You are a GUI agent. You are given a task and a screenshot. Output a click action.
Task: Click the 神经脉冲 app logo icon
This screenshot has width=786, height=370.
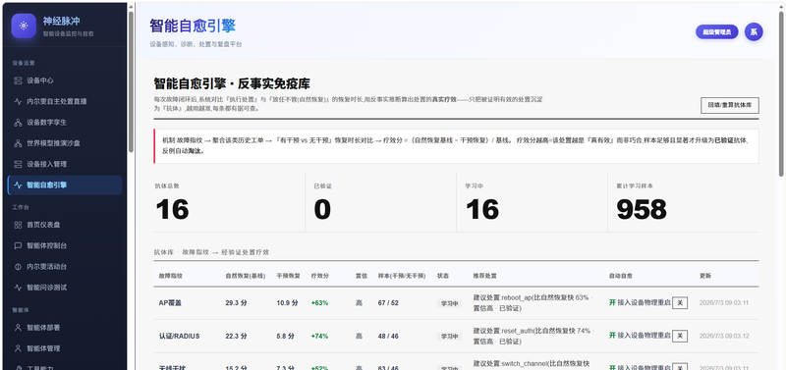pos(24,26)
